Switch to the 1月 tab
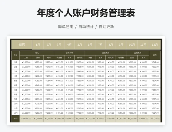 pyautogui.click(x=38, y=44)
